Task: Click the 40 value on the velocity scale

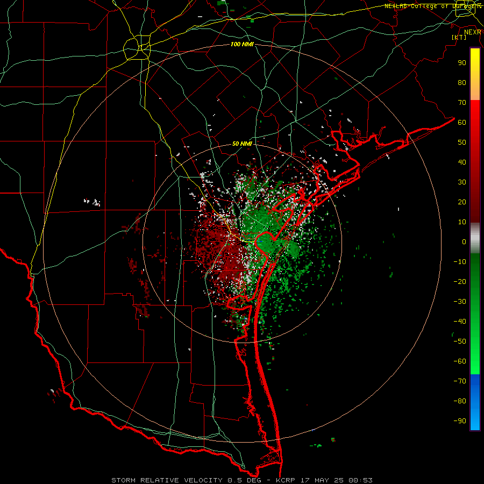Action: tap(462, 162)
